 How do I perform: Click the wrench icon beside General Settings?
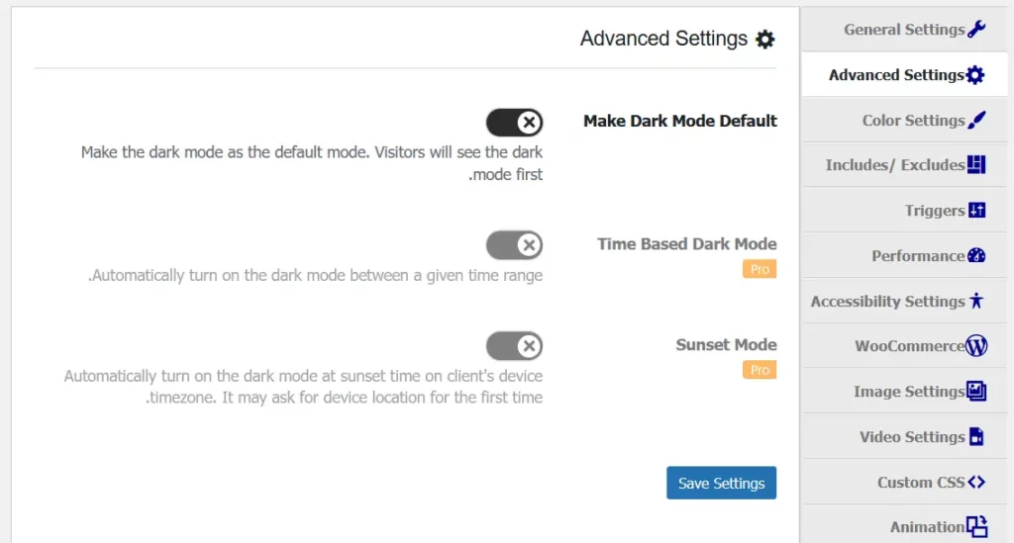[976, 30]
